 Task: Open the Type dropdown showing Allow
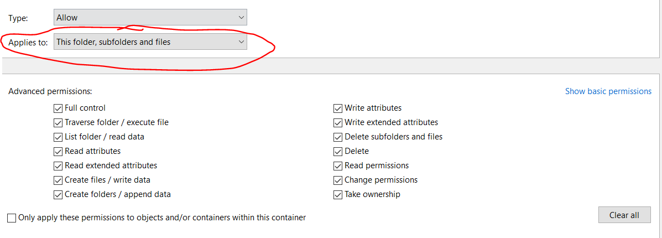150,17
